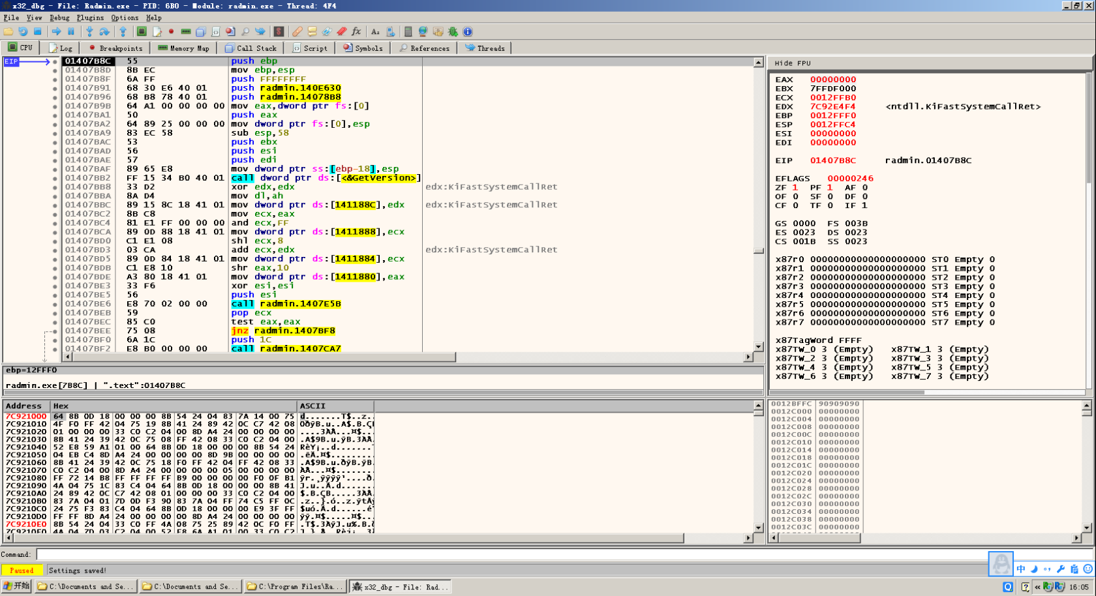The width and height of the screenshot is (1096, 596).
Task: Click the Close/stop program toolbar icon
Action: (37, 31)
